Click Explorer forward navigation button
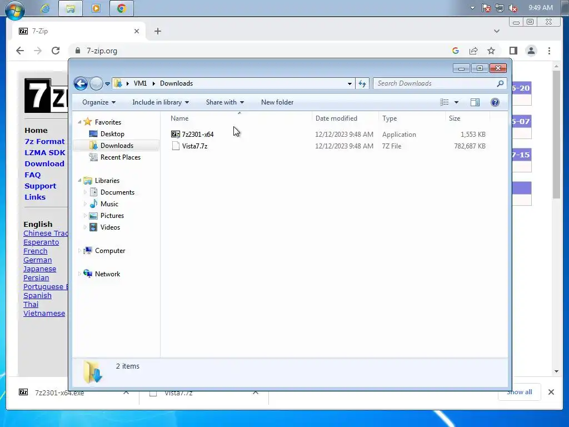569x427 pixels. pyautogui.click(x=96, y=83)
